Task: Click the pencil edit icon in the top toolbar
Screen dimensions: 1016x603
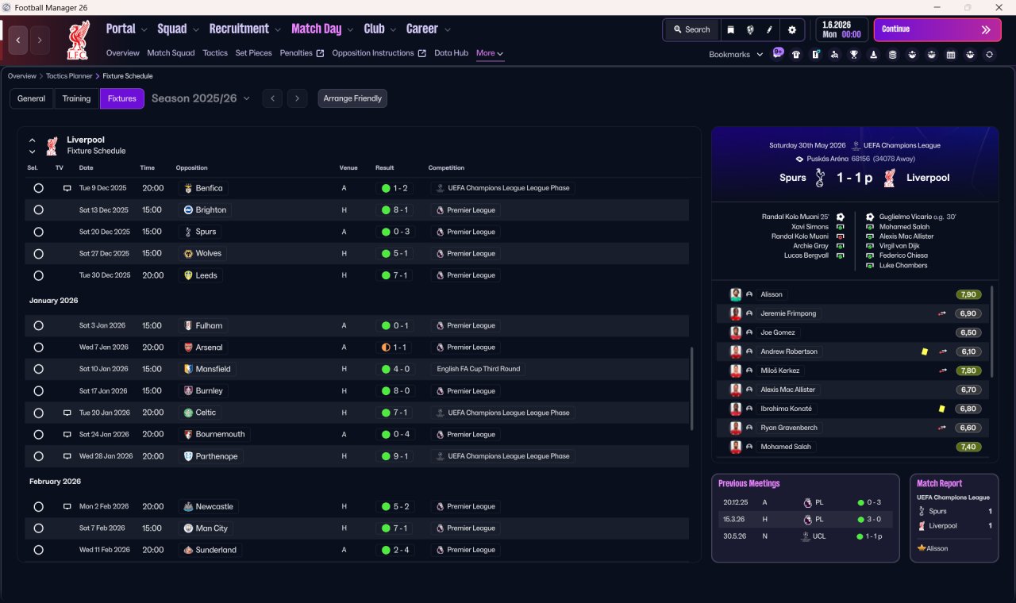Action: point(769,29)
